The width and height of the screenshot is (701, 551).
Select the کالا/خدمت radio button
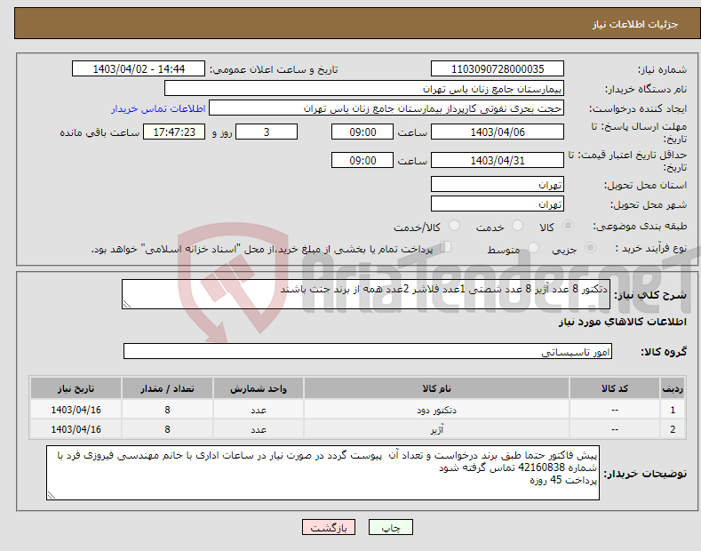454,226
